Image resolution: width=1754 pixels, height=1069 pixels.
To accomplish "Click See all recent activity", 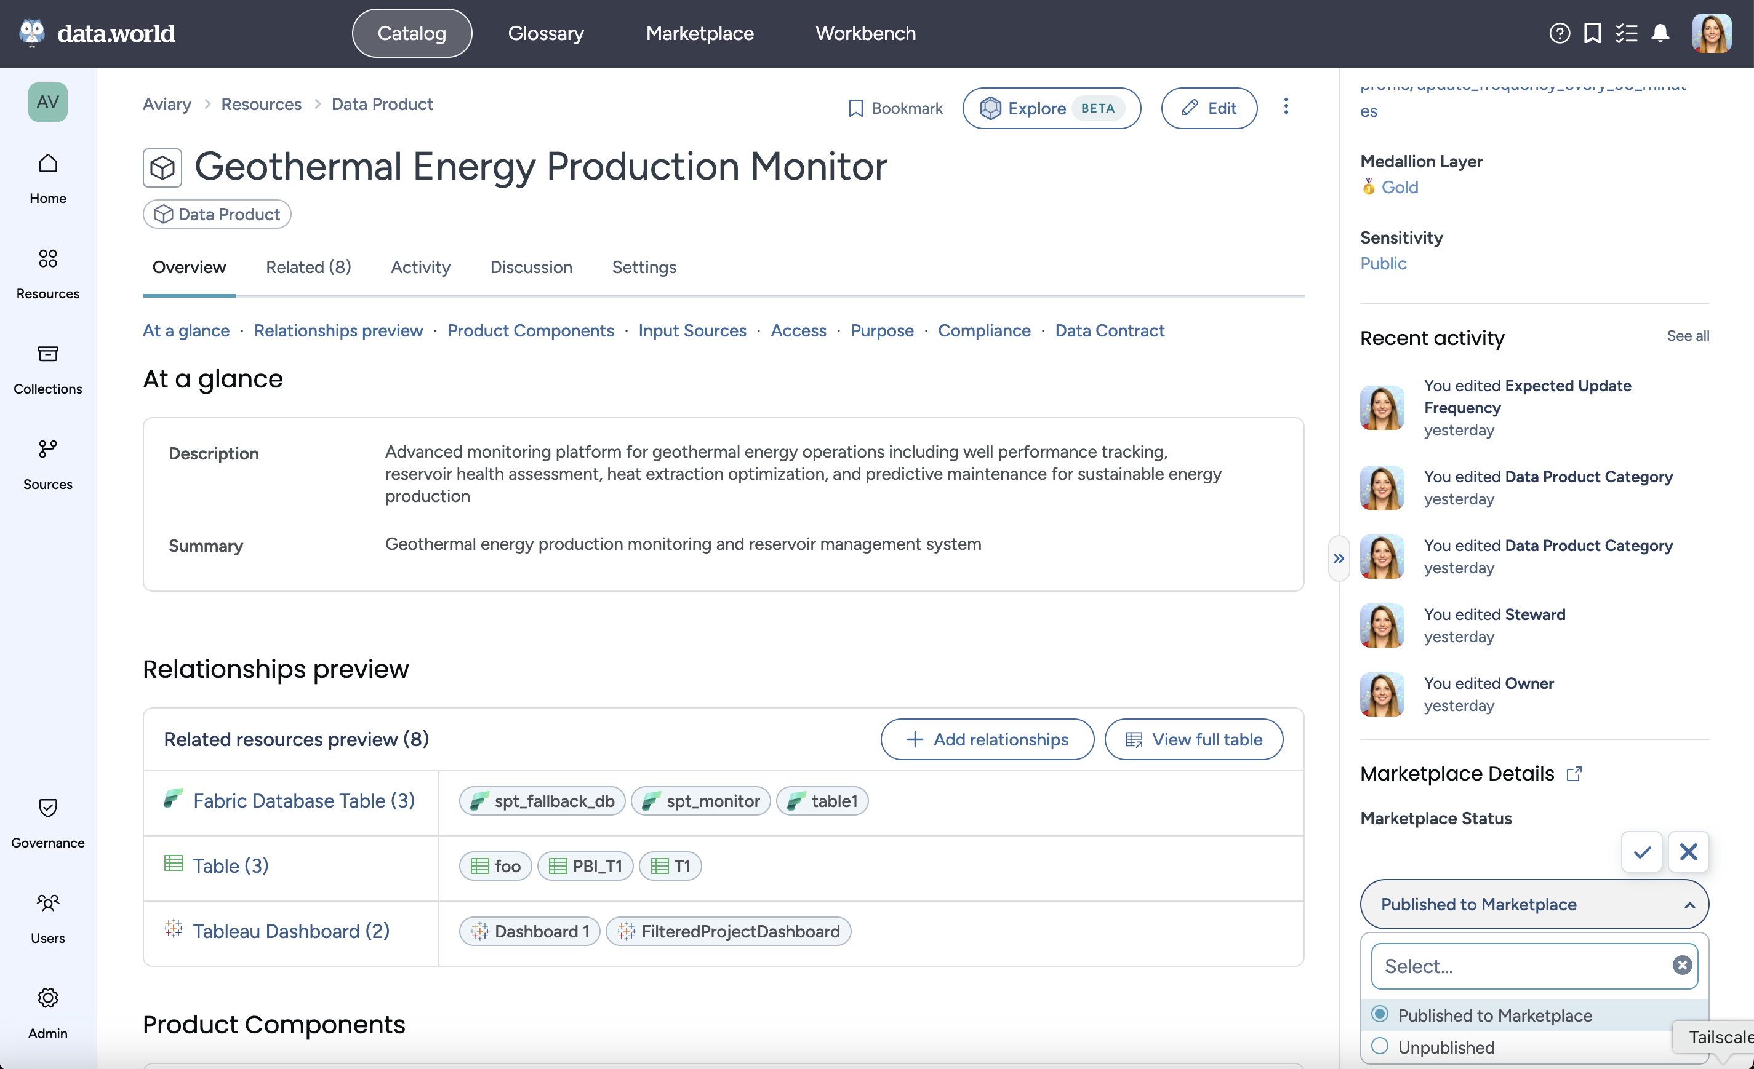I will [x=1687, y=335].
